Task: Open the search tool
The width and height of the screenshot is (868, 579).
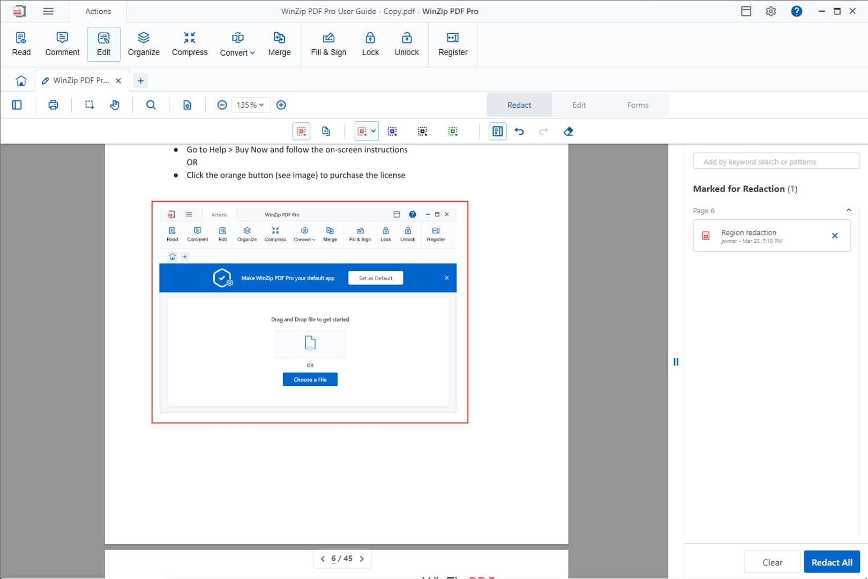Action: click(151, 105)
